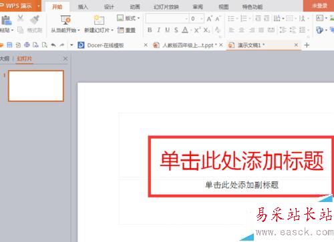Open the font size dropdown showing 0
The image size is (334, 242).
[x=202, y=19]
